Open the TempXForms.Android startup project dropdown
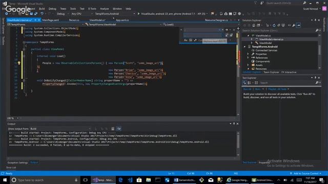328x184 pixels. tap(115, 14)
